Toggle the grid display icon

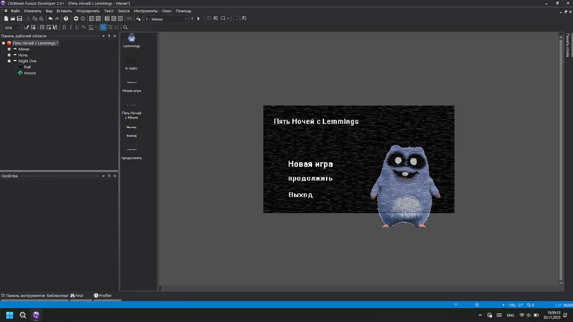(x=42, y=27)
